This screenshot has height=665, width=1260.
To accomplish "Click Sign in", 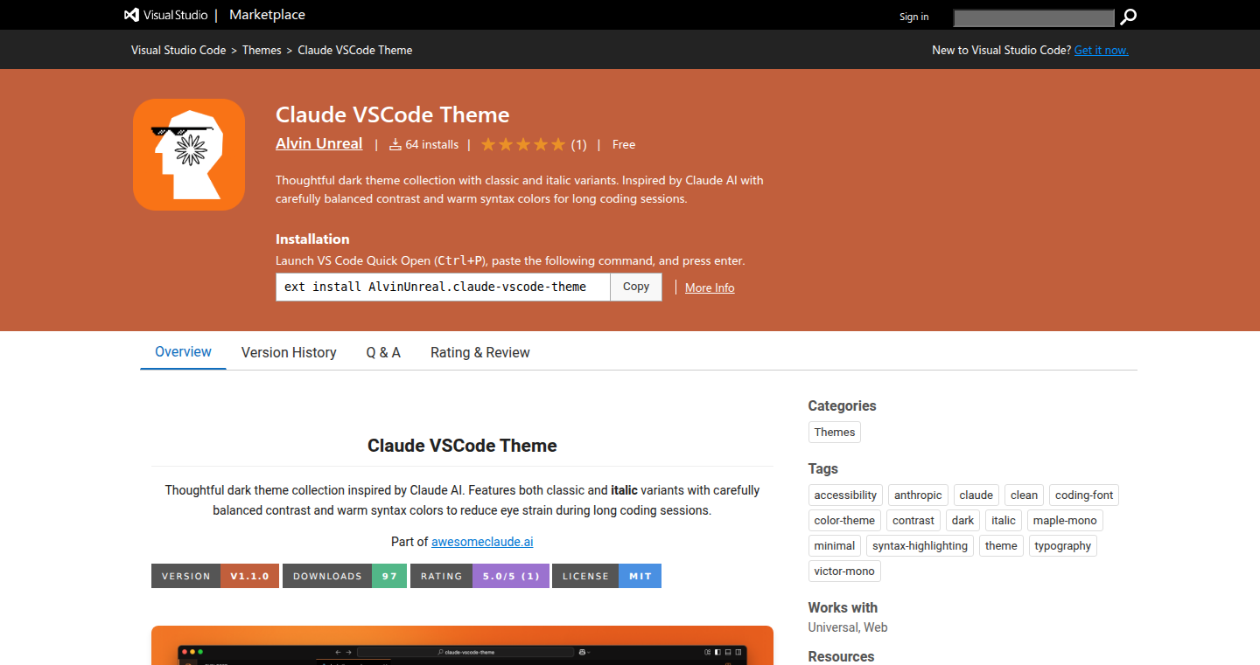I will [914, 17].
